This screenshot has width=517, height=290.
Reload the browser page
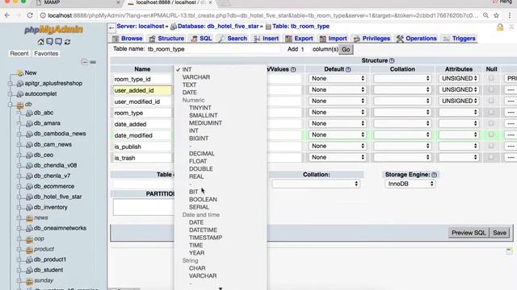coord(30,15)
